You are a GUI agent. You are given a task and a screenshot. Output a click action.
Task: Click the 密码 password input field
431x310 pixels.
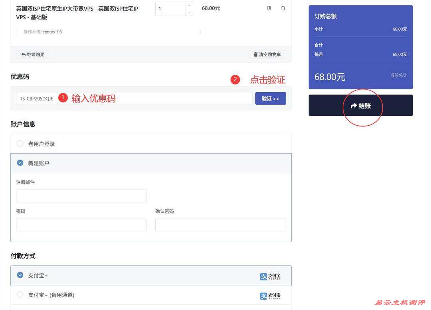(81, 225)
